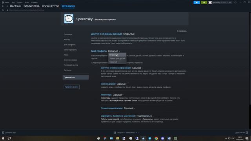
Task: Open the Любимая группа settings section
Action: click(x=71, y=65)
